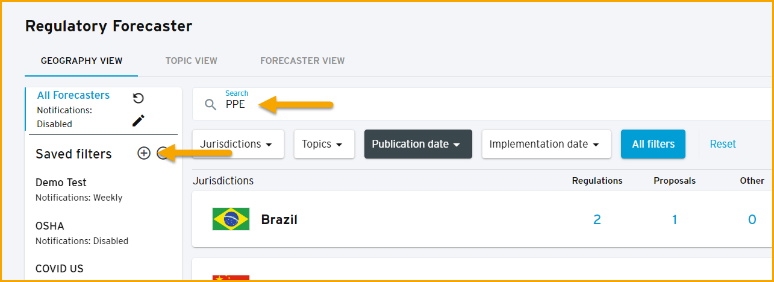The width and height of the screenshot is (774, 282).
Task: Click the All filters button
Action: tap(653, 144)
